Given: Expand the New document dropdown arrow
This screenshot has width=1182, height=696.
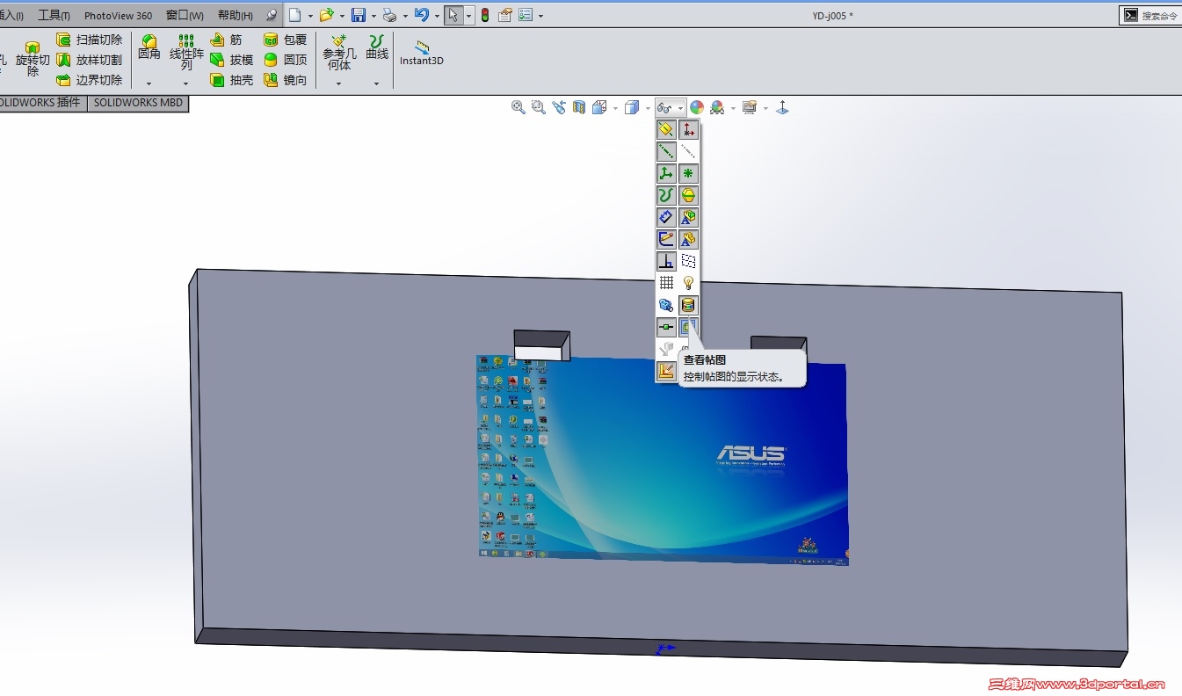Looking at the screenshot, I should tap(309, 16).
